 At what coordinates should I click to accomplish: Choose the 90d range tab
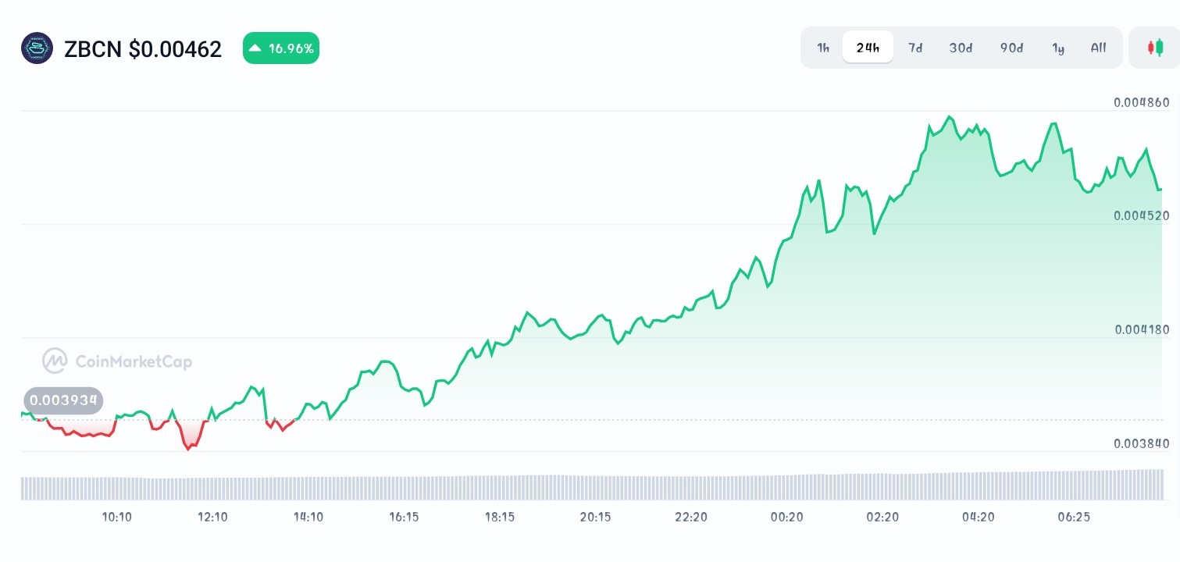(x=1011, y=48)
